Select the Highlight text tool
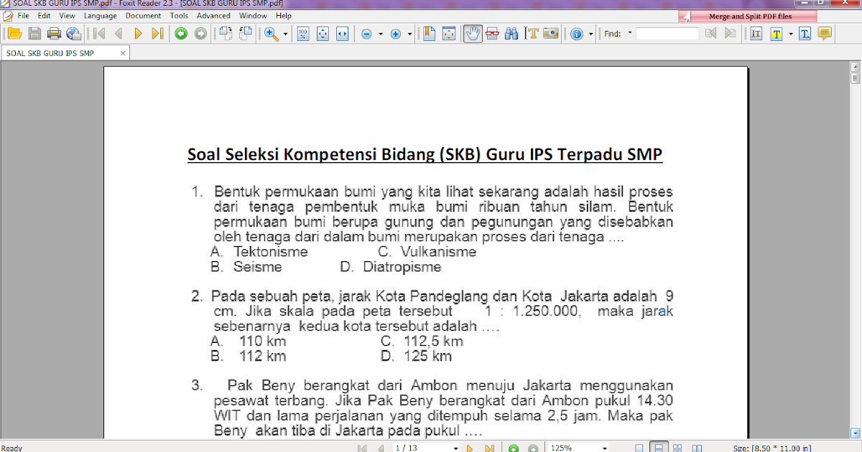Image resolution: width=862 pixels, height=452 pixels. tap(777, 33)
